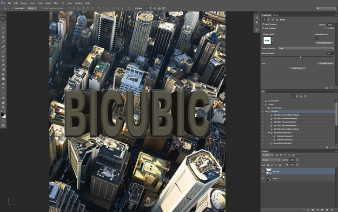The height and width of the screenshot is (212, 338).
Task: Click the foreground color swatch
Action: (2, 114)
